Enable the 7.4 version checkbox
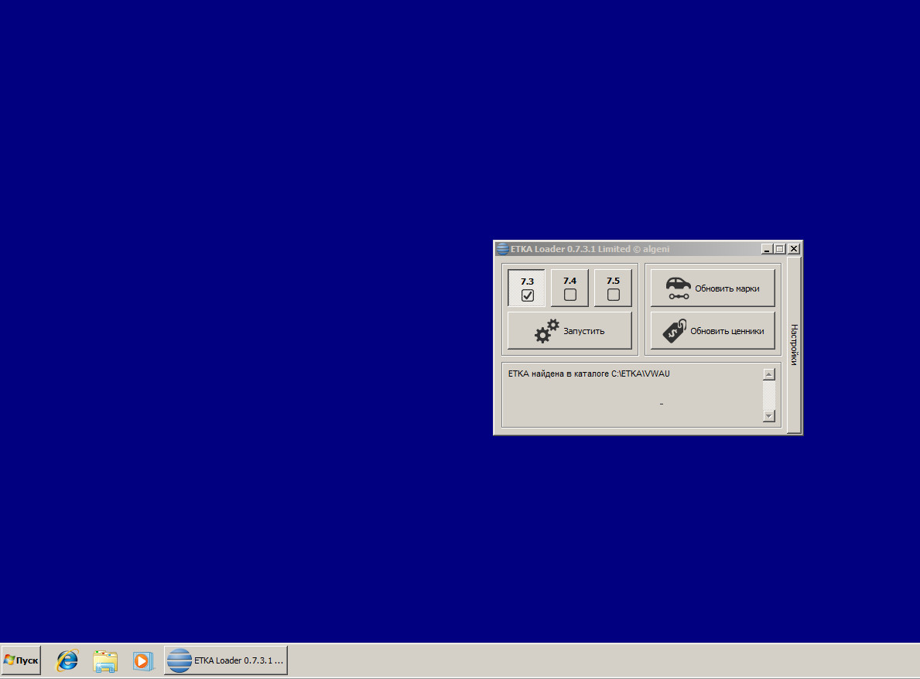This screenshot has height=679, width=920. pyautogui.click(x=570, y=295)
